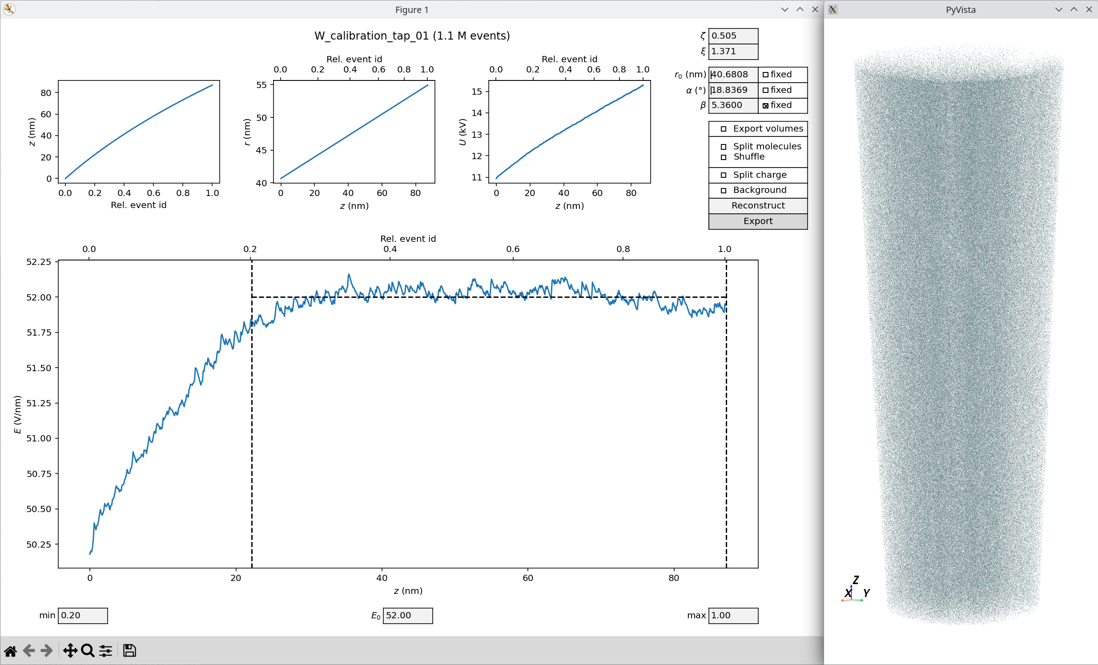Image resolution: width=1098 pixels, height=665 pixels.
Task: Uncheck fixed checkbox for beta
Action: click(765, 105)
